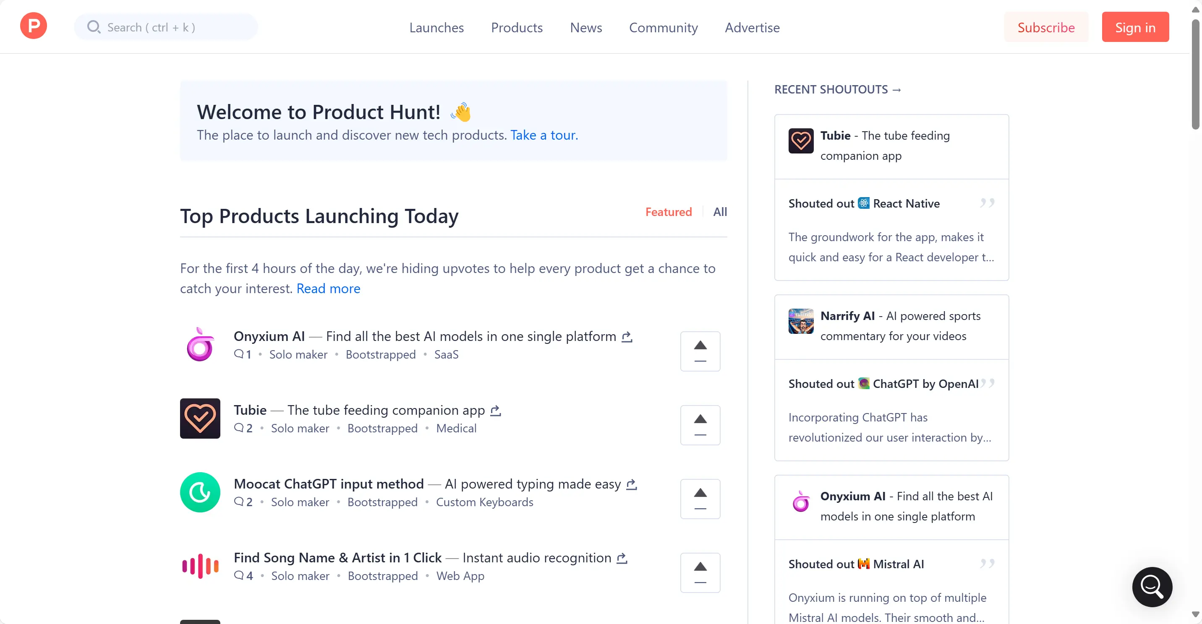
Task: Follow the Take a tour link
Action: point(544,135)
